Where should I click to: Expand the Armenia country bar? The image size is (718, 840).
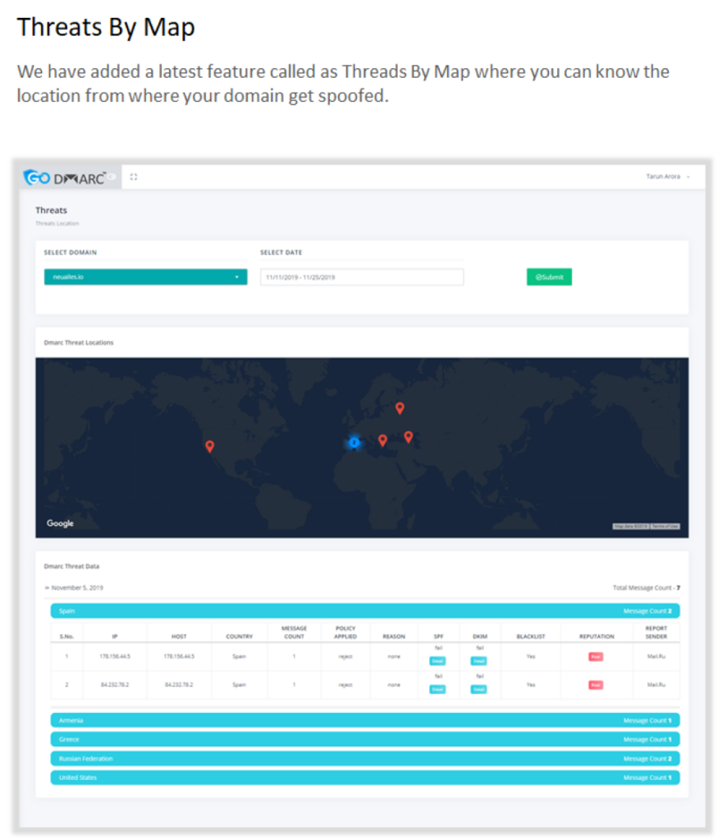tap(365, 720)
